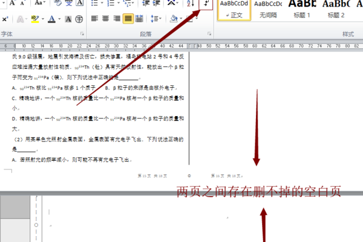The width and height of the screenshot is (363, 242).
Task: Apply the paragraph Shading fill bucket
Action: 174,19
